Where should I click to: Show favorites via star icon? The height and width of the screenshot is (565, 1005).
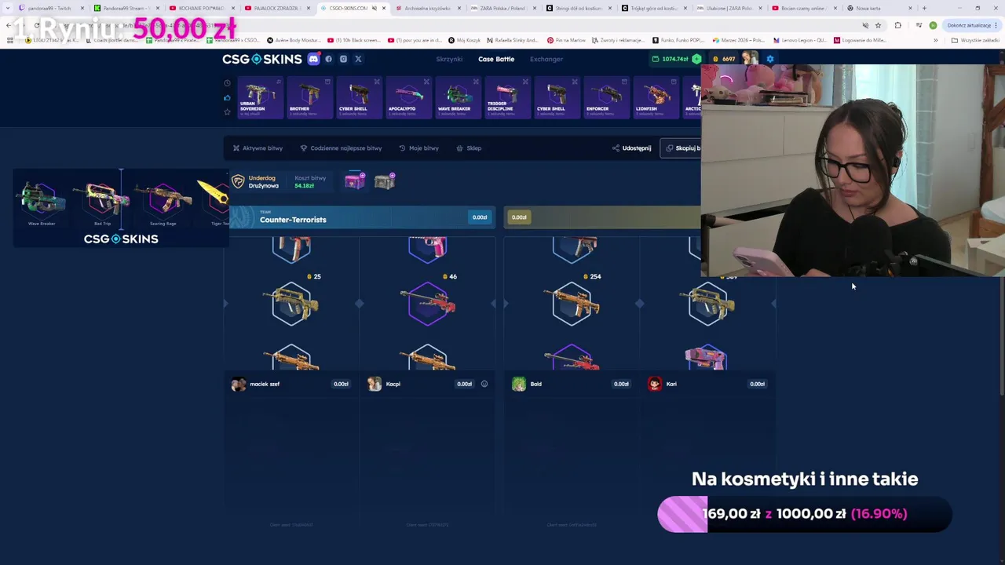click(x=227, y=112)
